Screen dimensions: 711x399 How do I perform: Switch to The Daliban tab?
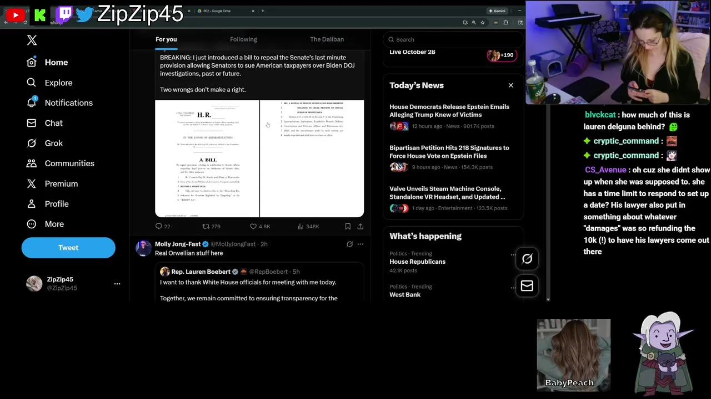tap(327, 39)
